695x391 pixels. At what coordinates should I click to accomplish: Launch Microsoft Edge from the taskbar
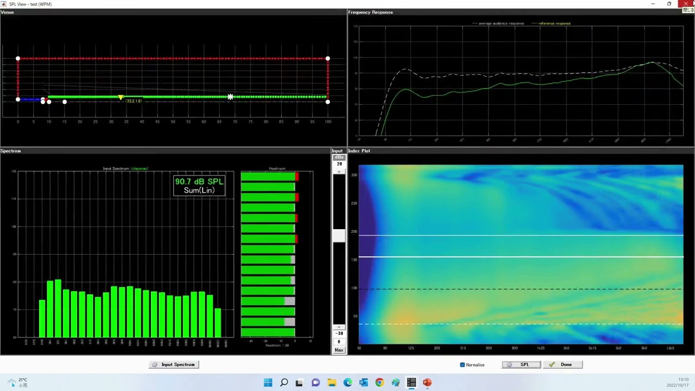pos(347,382)
